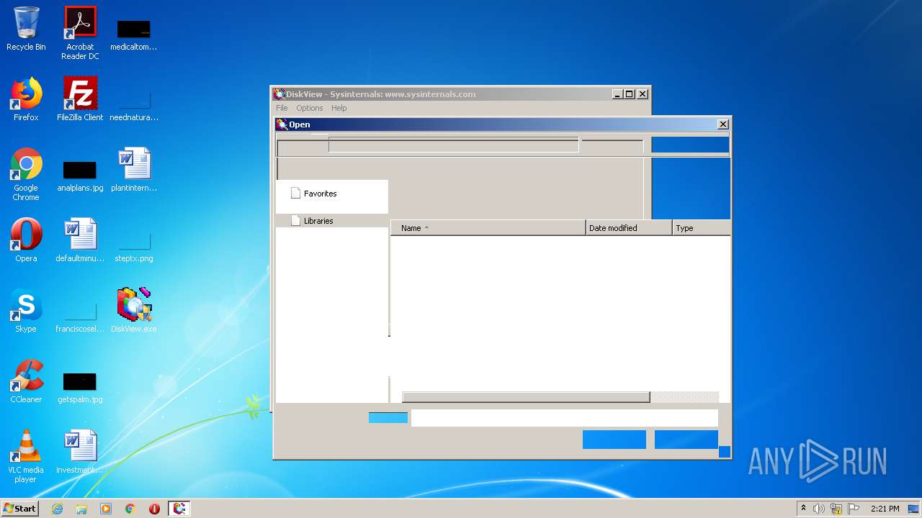Select Favorites in the Open dialog sidebar
This screenshot has height=518, width=922.
pyautogui.click(x=320, y=194)
